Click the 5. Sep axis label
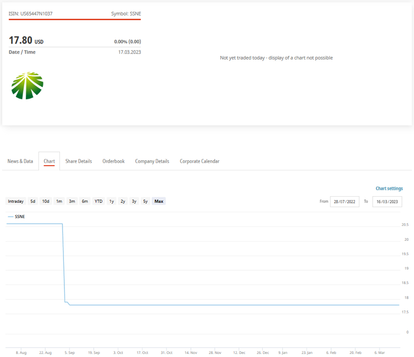 click(70, 353)
